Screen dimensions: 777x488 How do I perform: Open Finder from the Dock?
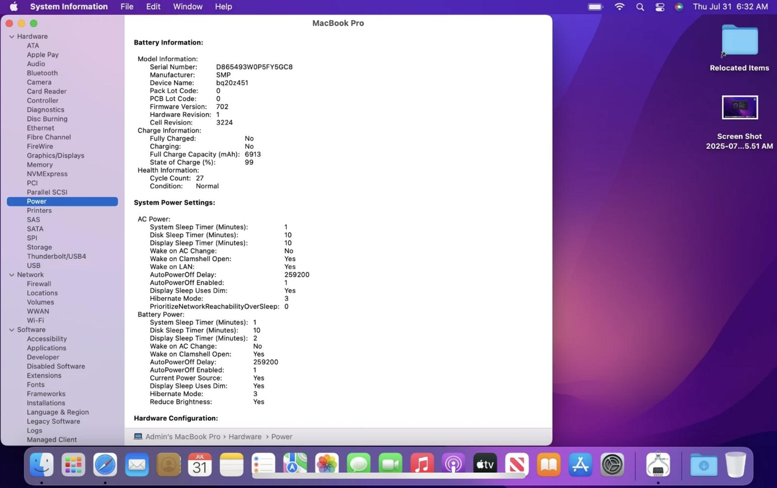point(42,465)
